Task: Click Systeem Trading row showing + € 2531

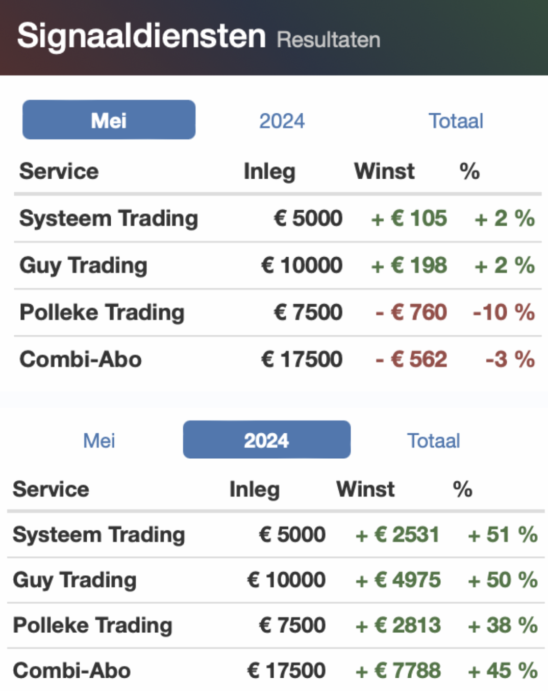Action: (276, 535)
